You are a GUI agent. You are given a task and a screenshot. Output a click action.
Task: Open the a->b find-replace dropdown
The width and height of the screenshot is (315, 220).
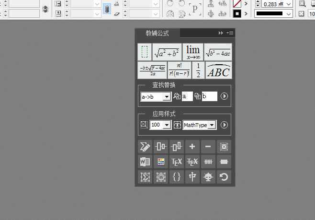[166, 97]
